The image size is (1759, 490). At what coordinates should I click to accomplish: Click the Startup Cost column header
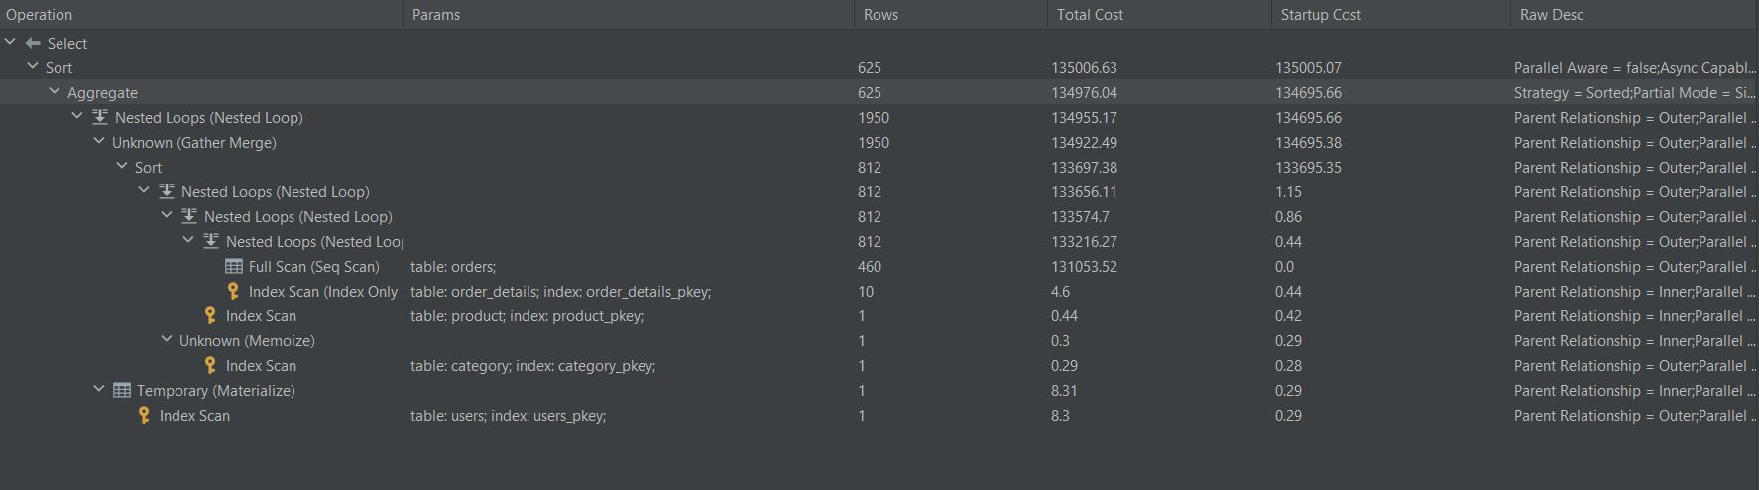coord(1321,15)
